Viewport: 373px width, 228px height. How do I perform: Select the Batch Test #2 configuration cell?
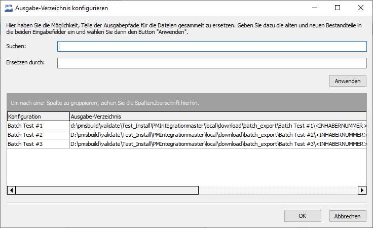click(x=38, y=135)
